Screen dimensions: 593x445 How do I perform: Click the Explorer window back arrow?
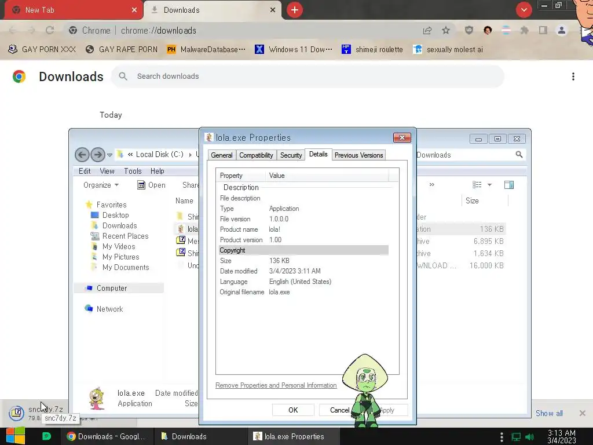tap(82, 154)
